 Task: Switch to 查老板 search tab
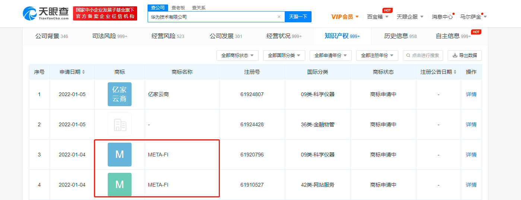pos(178,8)
